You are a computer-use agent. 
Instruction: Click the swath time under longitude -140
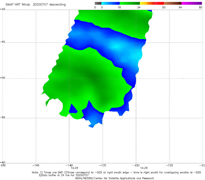pos(75,168)
